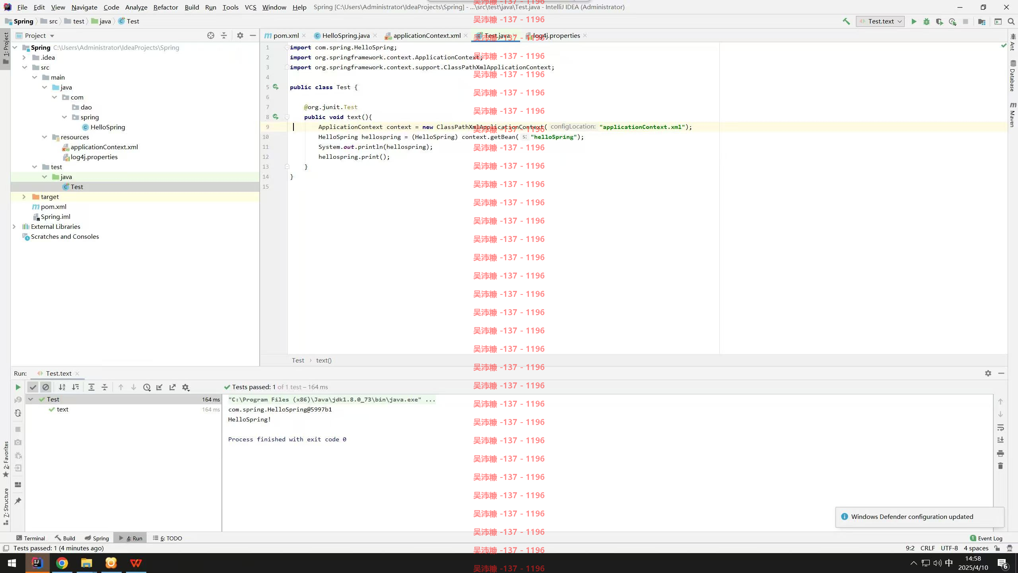
Task: Rerun tests in Run panel
Action: pyautogui.click(x=18, y=387)
